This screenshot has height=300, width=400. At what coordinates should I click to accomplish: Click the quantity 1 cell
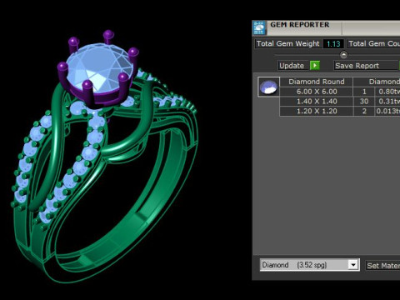coord(364,92)
